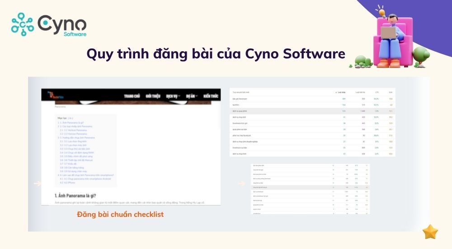
Task: Open the TRANG CHỦ menu item
Action: click(132, 96)
